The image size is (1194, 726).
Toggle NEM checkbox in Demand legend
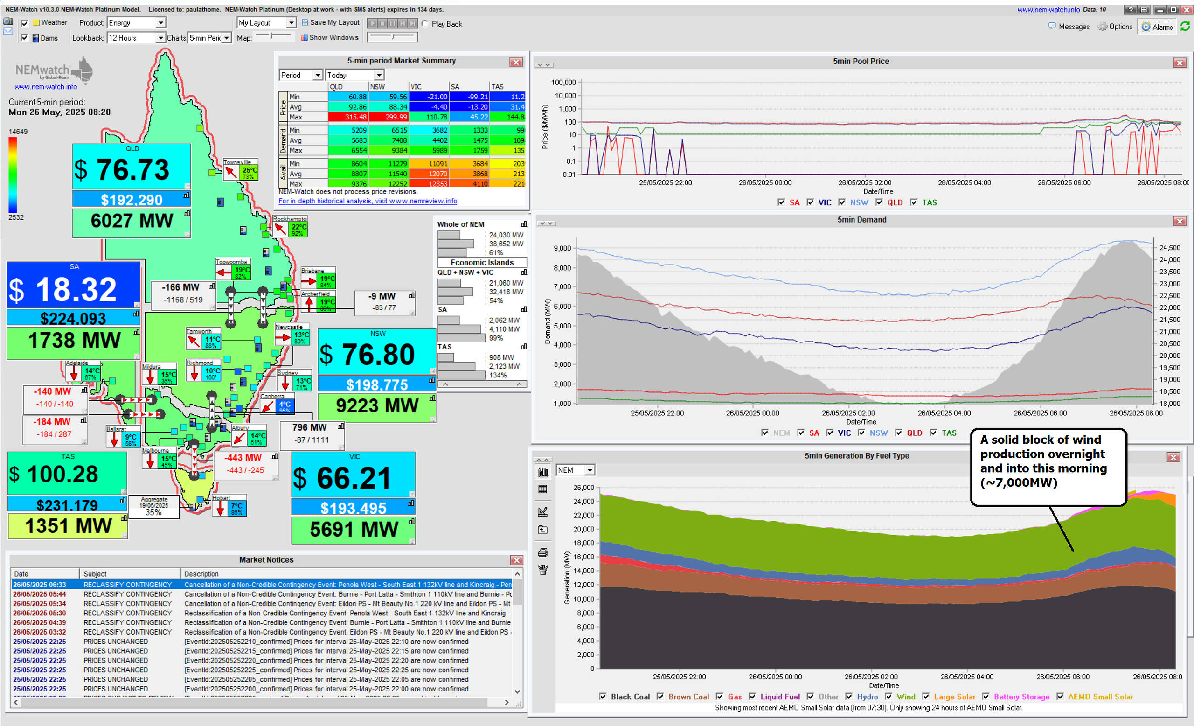(764, 433)
